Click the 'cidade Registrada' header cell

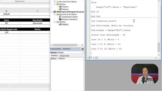[9, 29]
